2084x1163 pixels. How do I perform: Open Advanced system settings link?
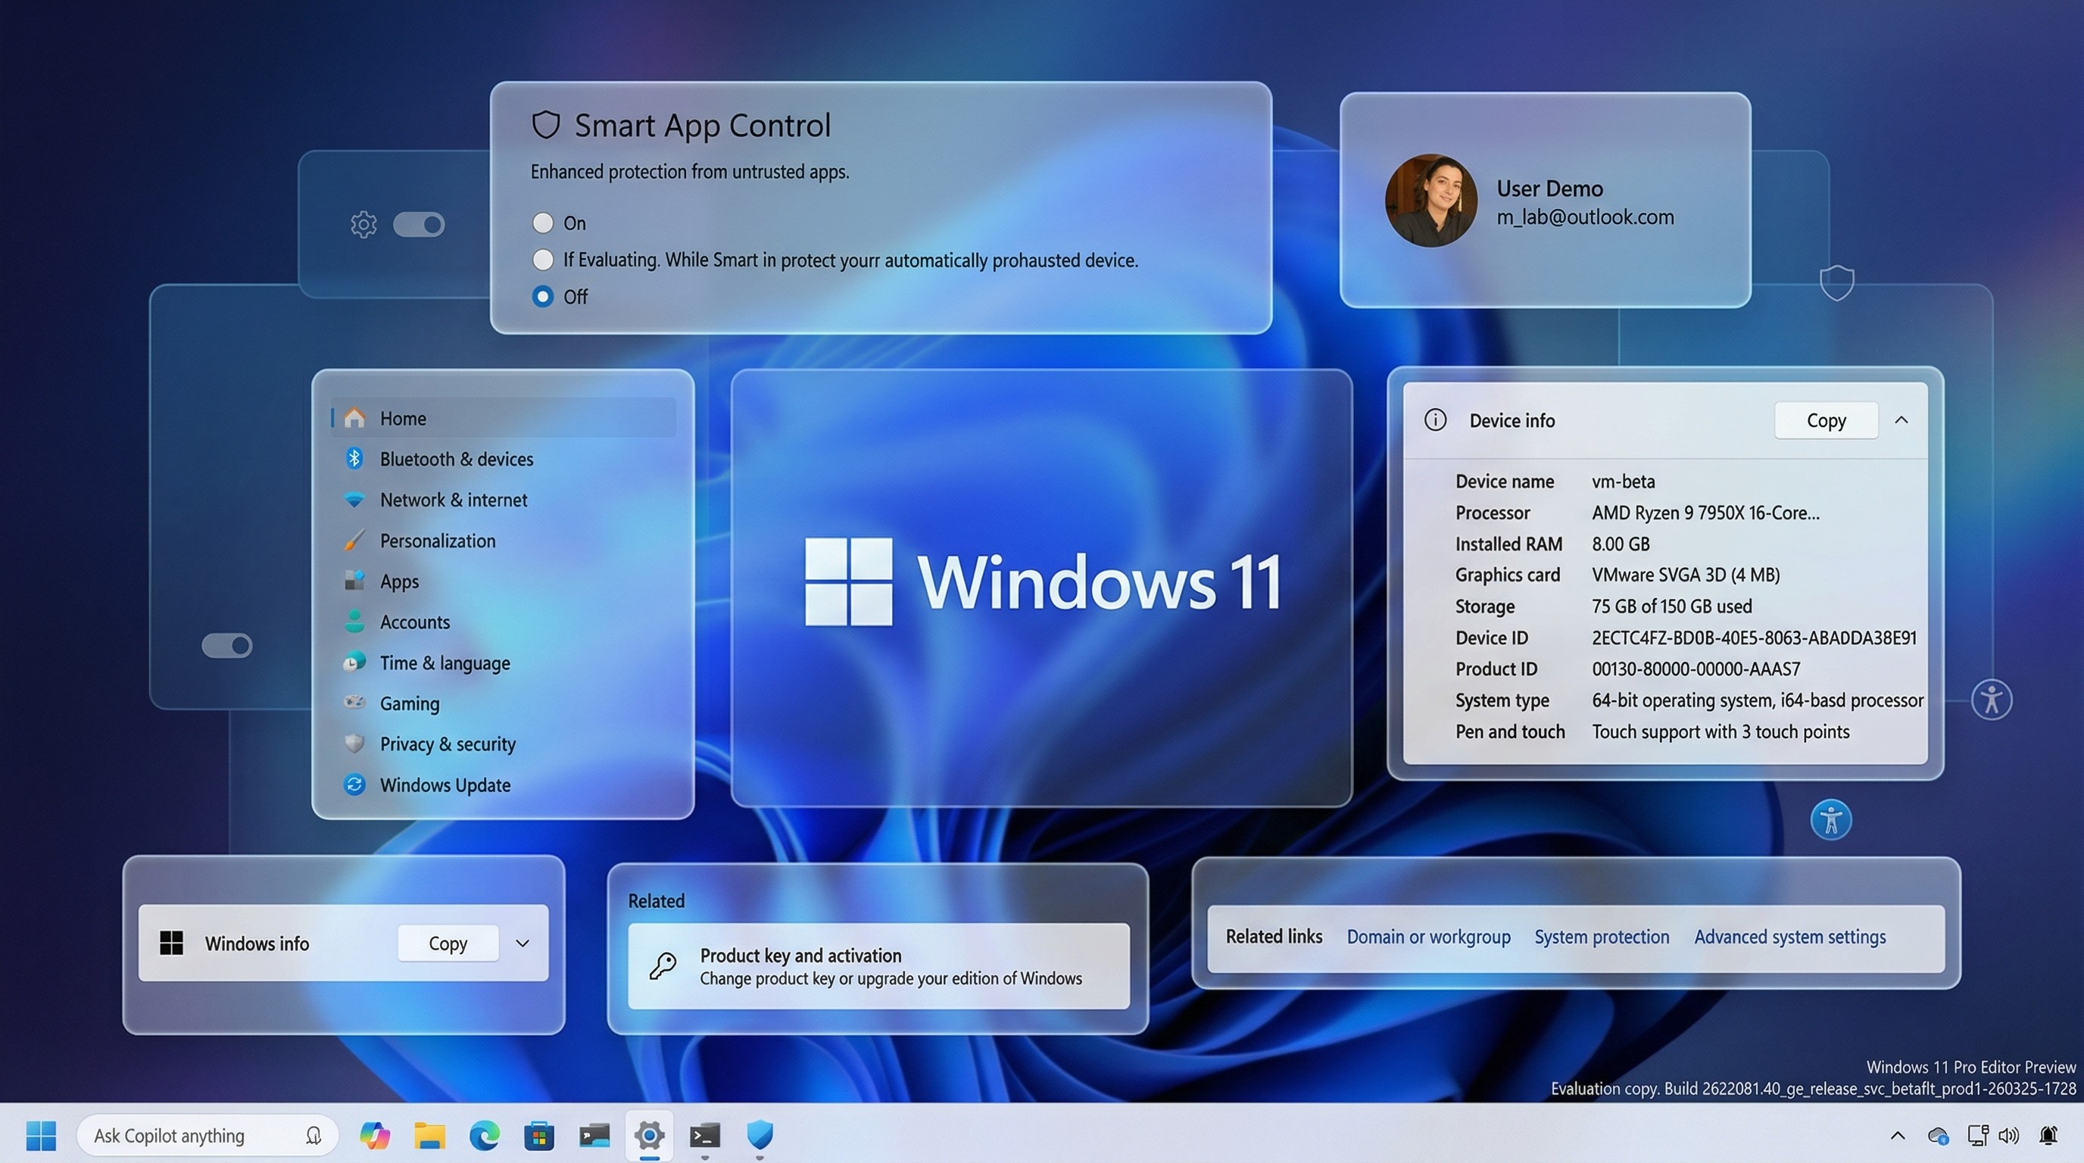1789,936
